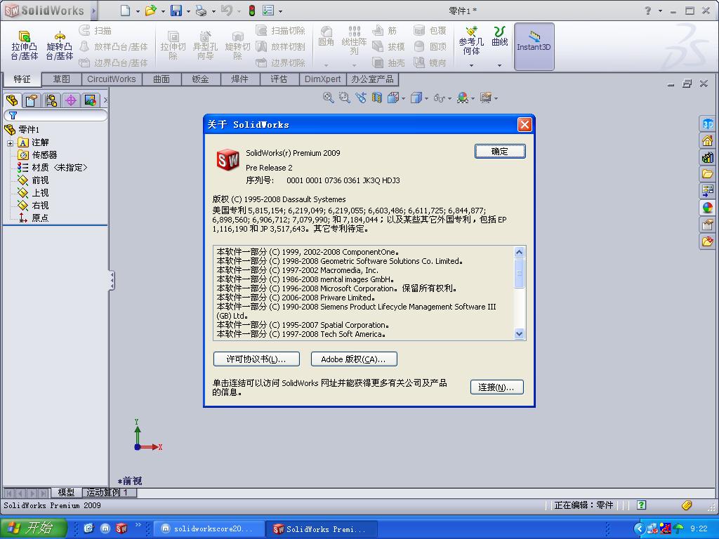Image resolution: width=719 pixels, height=539 pixels.
Task: Click the Save disk icon
Action: (x=176, y=11)
